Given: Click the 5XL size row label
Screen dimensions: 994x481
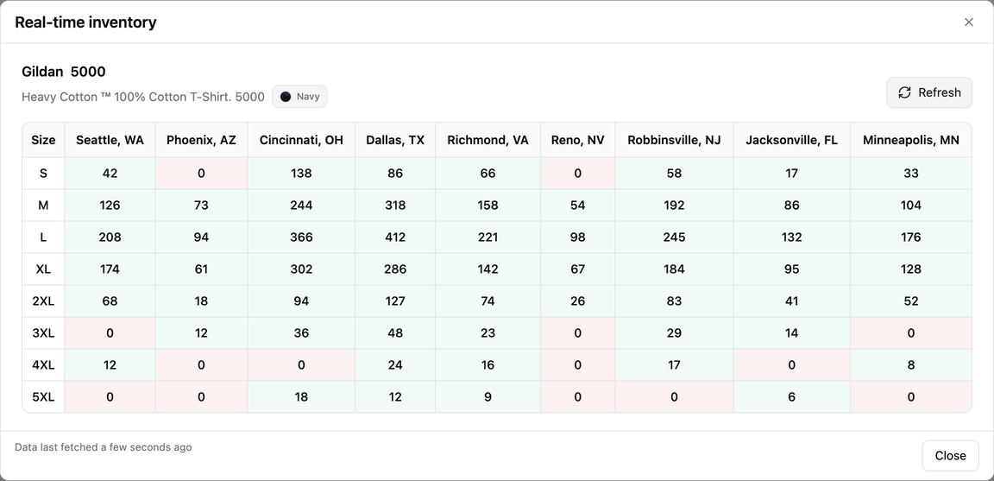Looking at the screenshot, I should tap(44, 397).
